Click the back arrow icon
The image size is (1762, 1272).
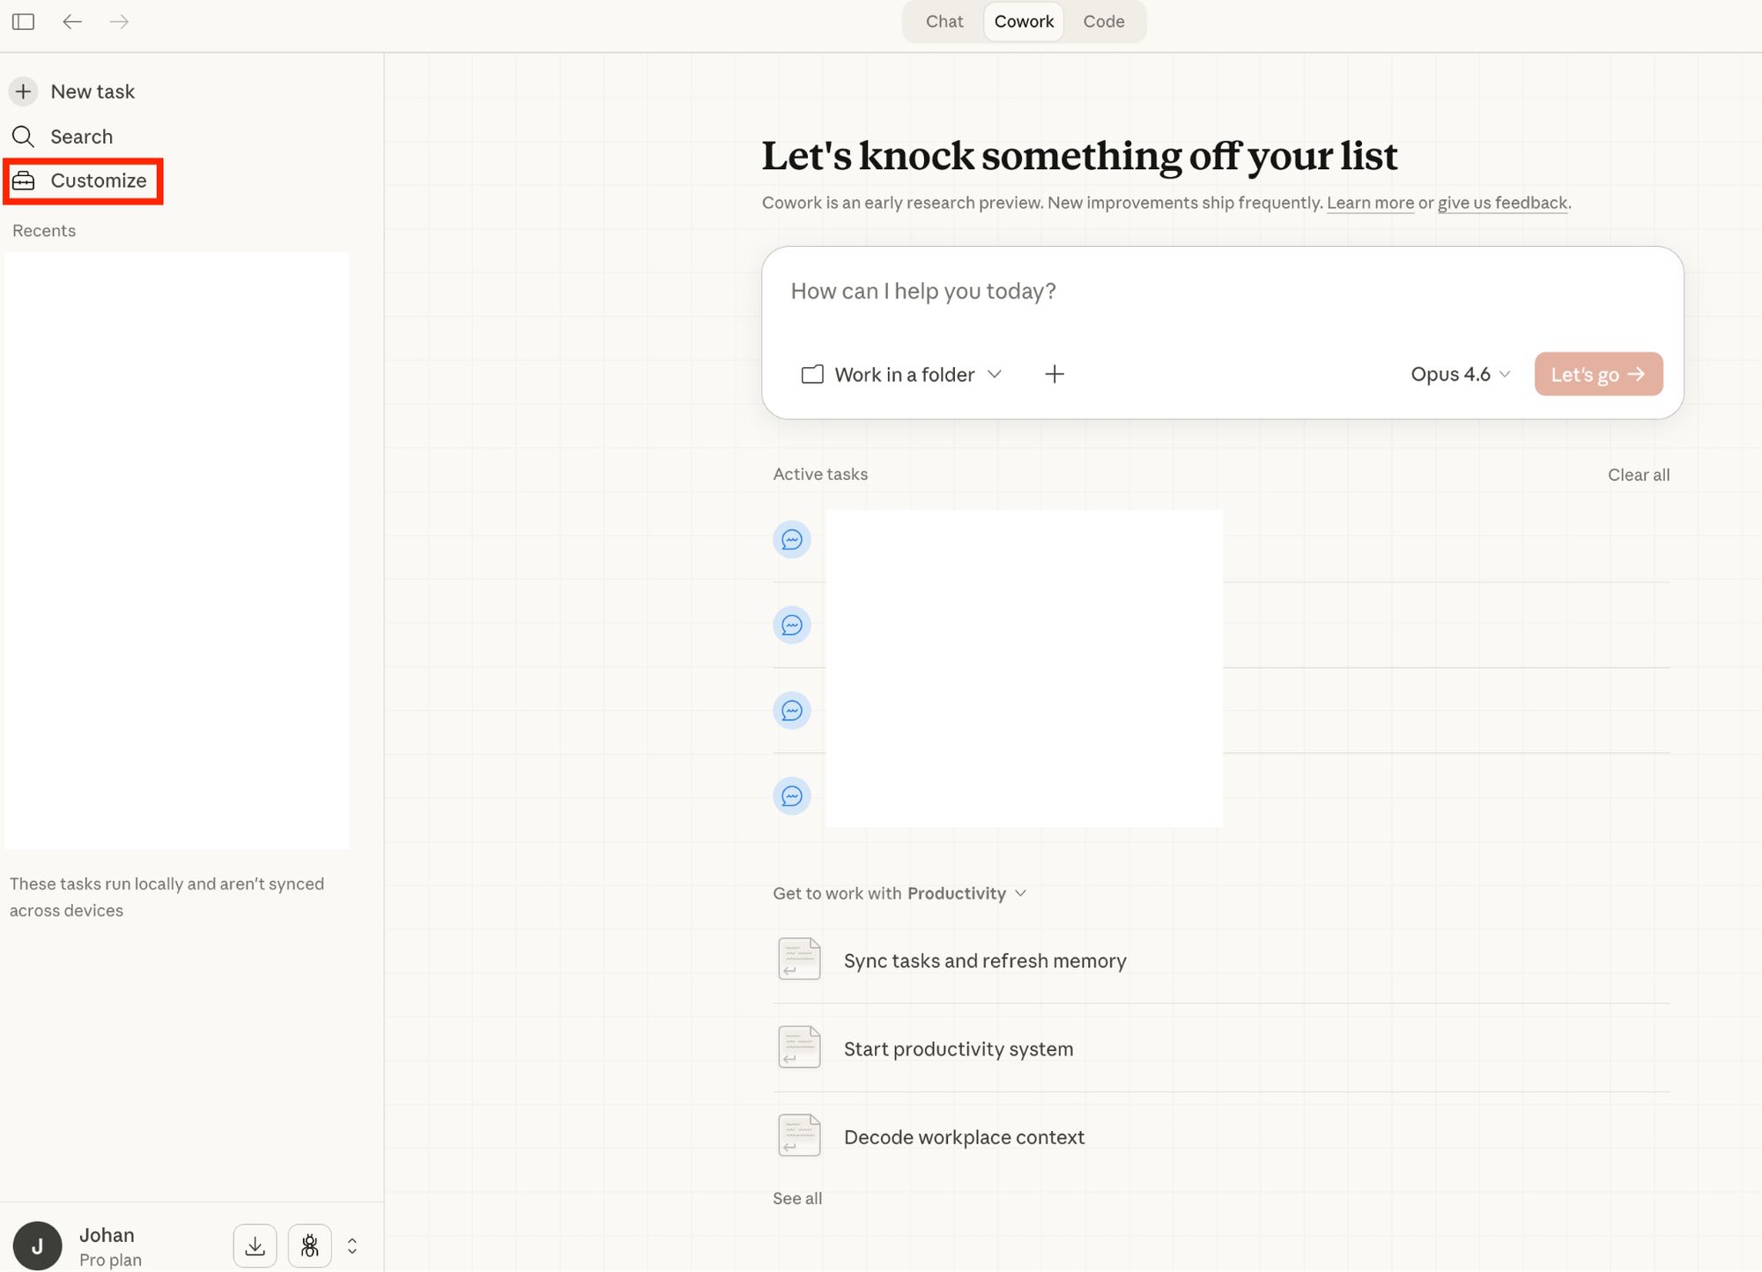(x=72, y=21)
